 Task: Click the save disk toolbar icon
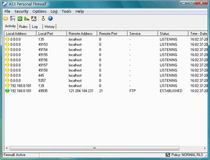(x=13, y=18)
